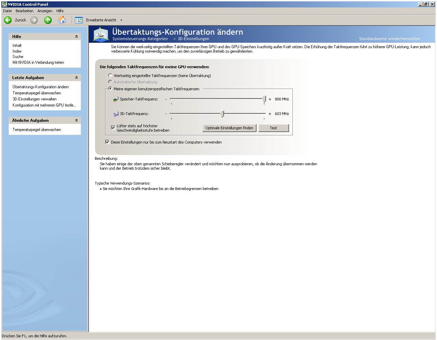Open Übertaktungs-Konfiguration ändern in Letzte Aufgaben

coord(41,87)
